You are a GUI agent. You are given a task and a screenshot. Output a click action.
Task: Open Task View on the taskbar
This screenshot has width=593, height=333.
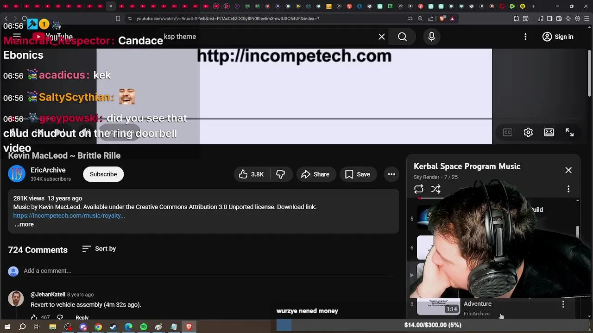point(37,327)
